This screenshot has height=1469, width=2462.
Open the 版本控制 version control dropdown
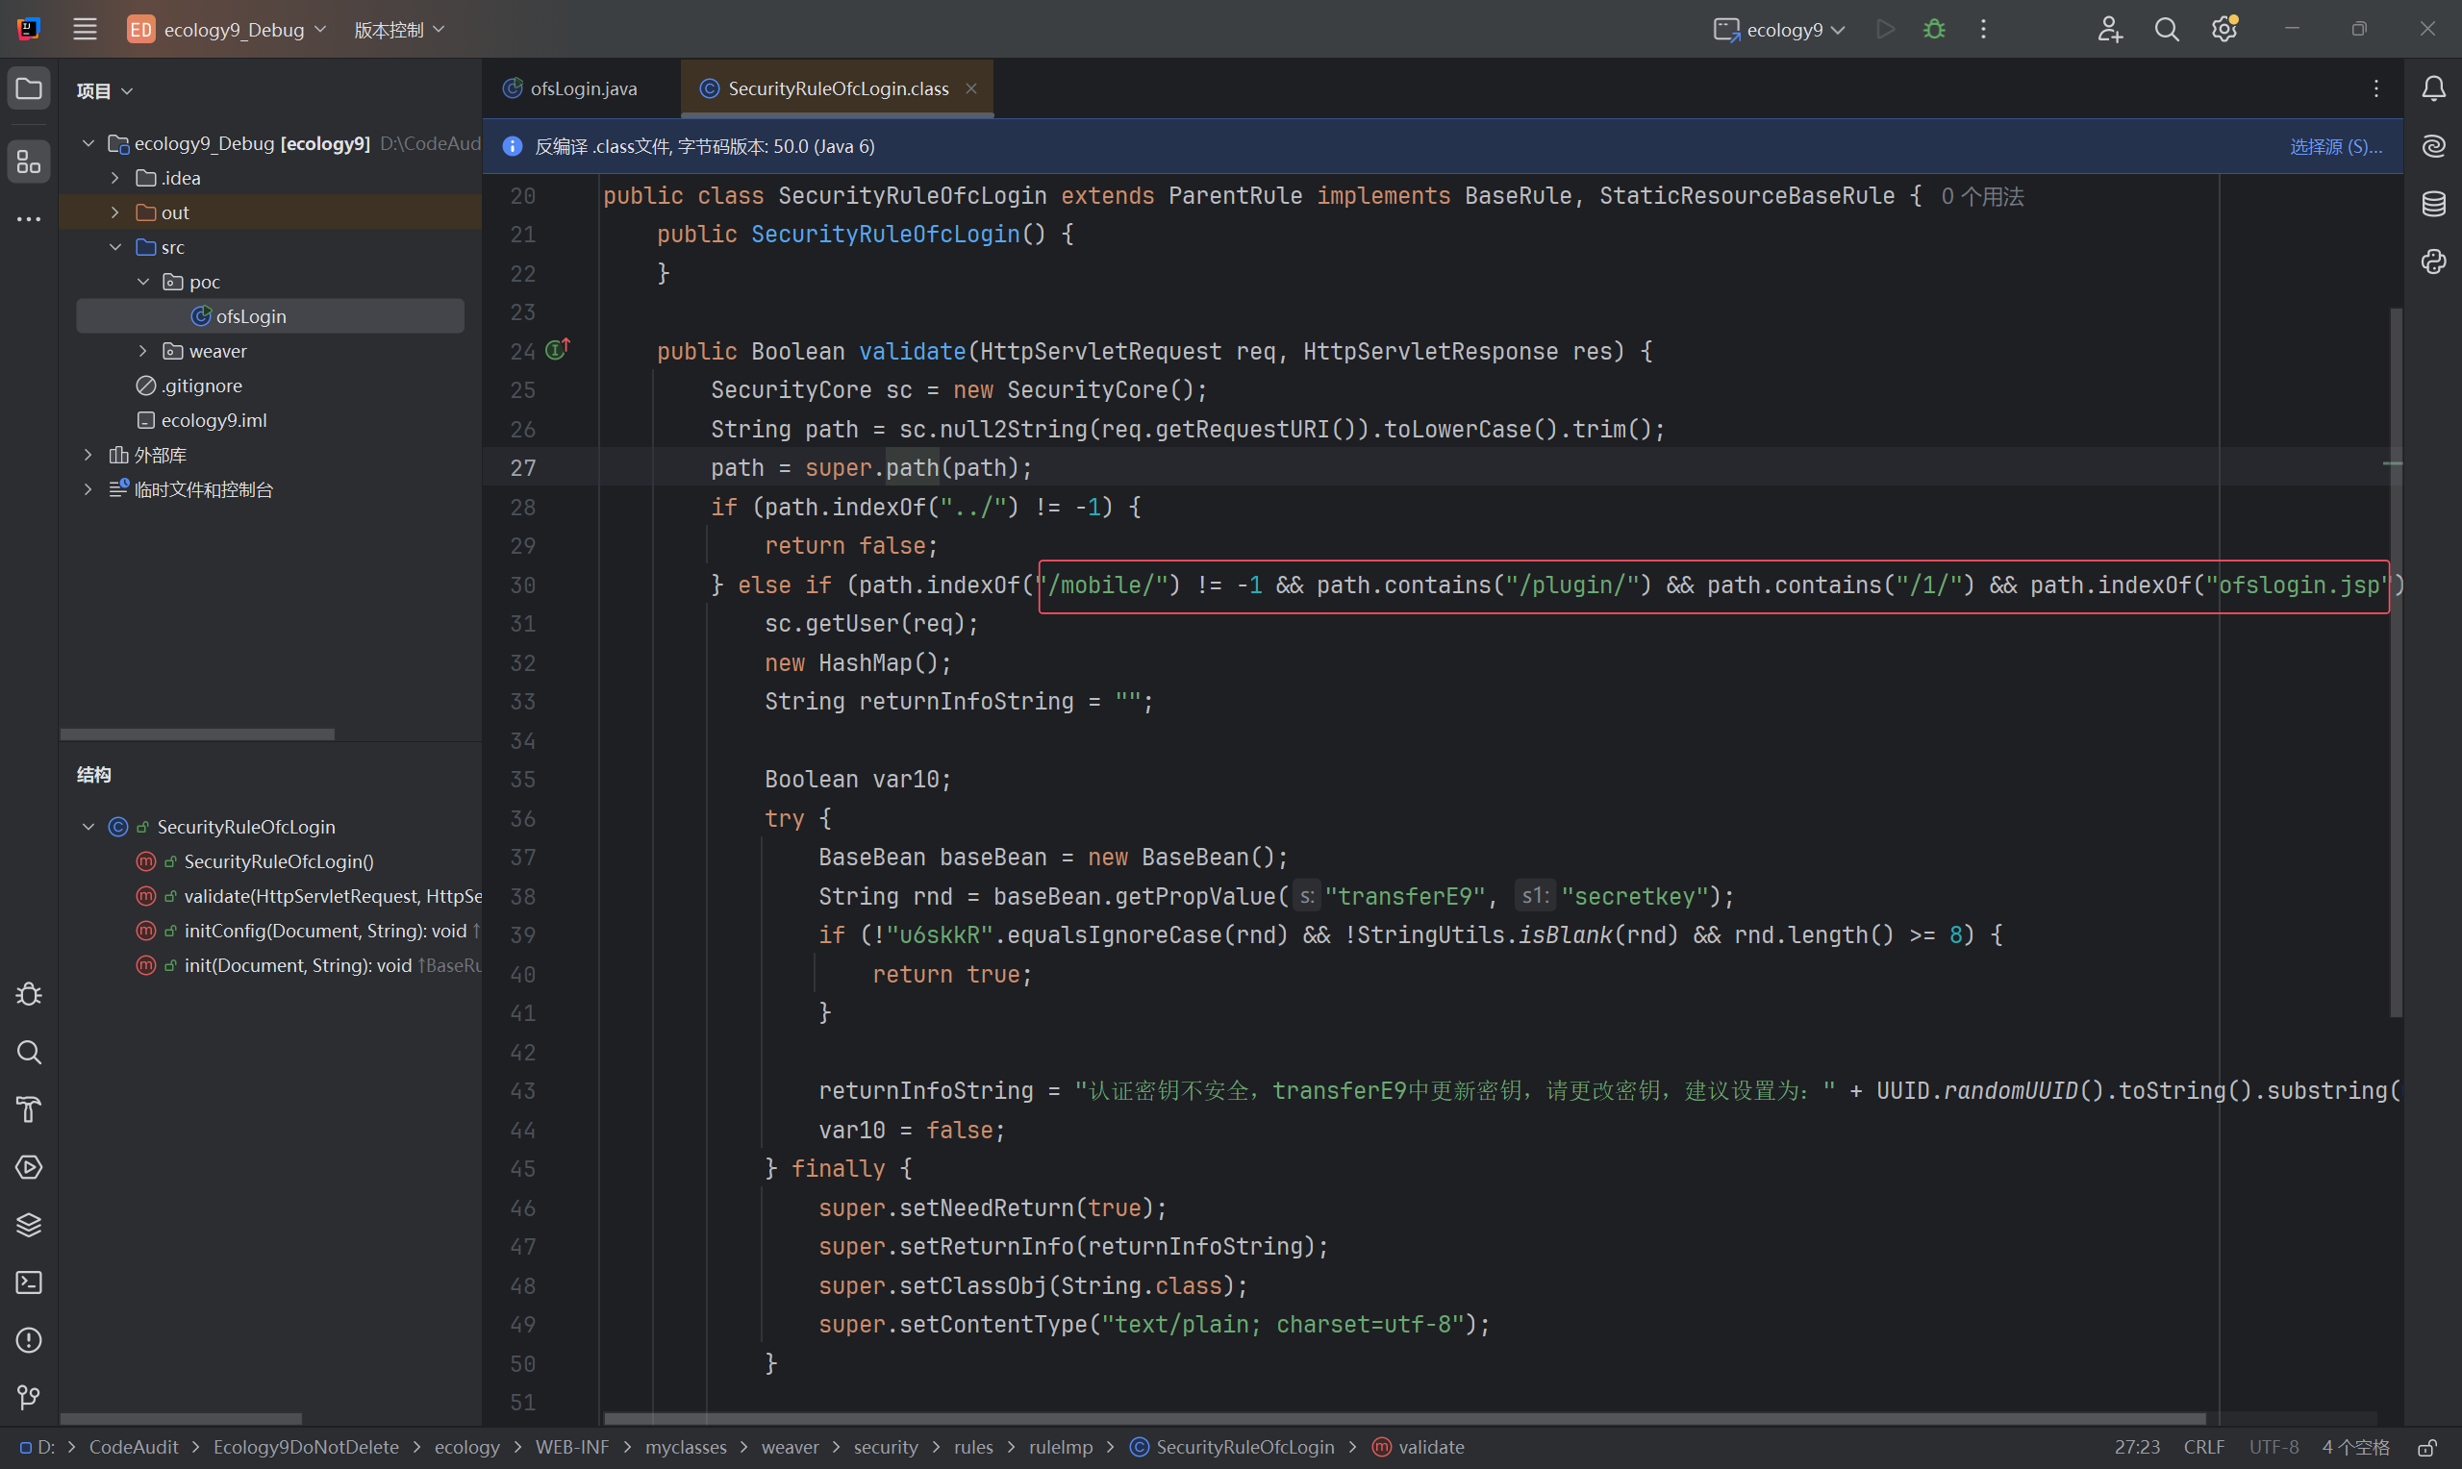click(x=399, y=30)
